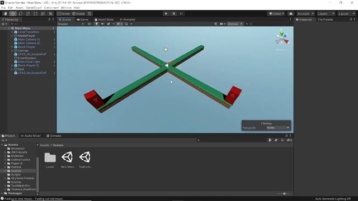Switch to the Asset Store tab
Image resolution: width=358 pixels, height=201 pixels.
tap(104, 20)
